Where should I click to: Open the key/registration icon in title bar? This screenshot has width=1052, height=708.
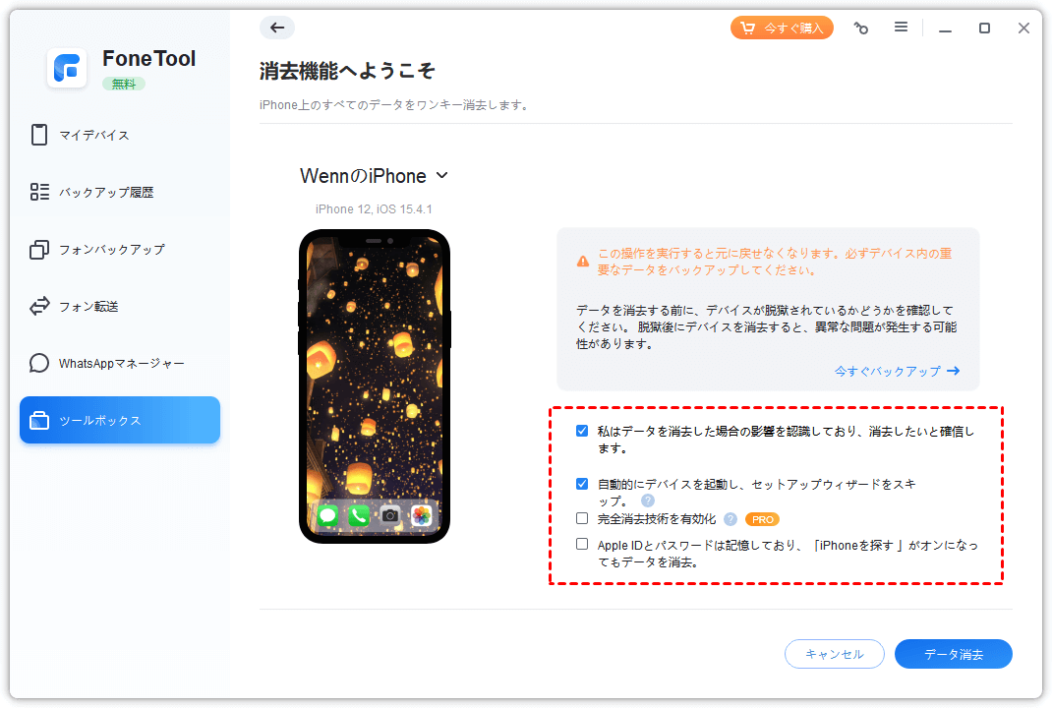[x=861, y=28]
